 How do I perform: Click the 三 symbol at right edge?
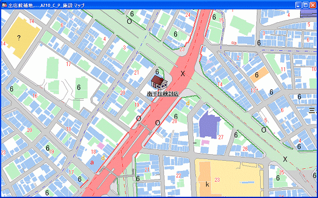pyautogui.click(x=312, y=110)
